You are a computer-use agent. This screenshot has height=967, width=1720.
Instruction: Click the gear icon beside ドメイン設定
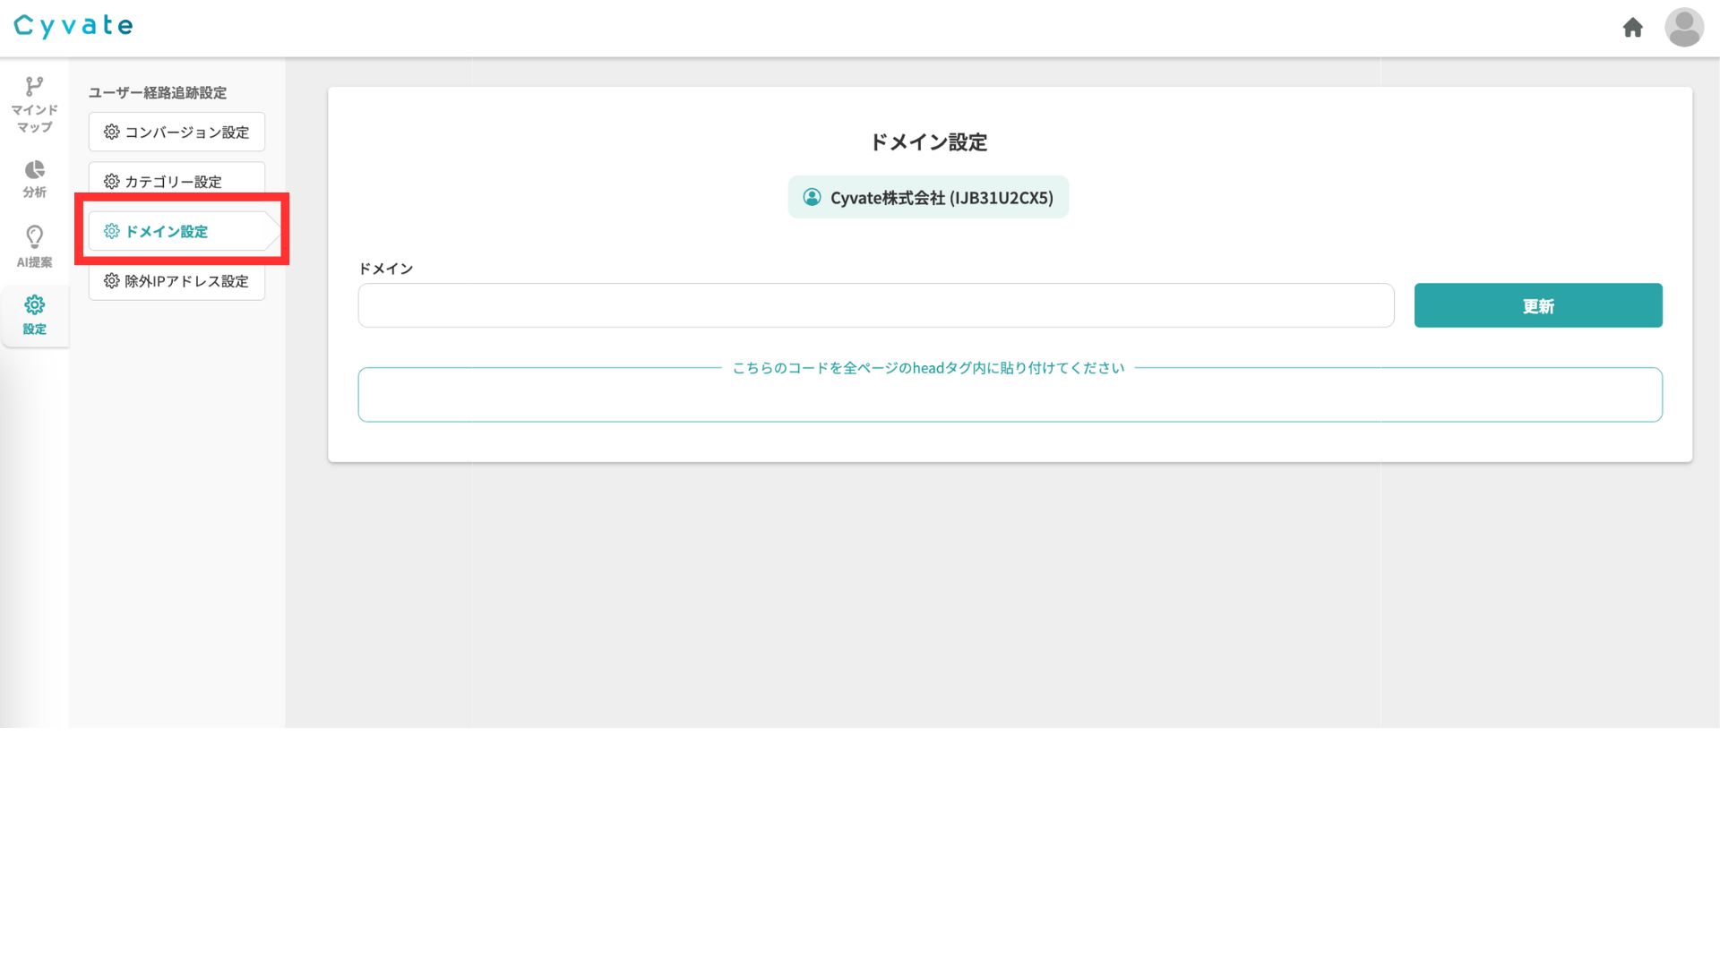pyautogui.click(x=112, y=231)
